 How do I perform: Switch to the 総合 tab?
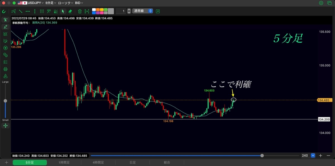(x=167, y=162)
